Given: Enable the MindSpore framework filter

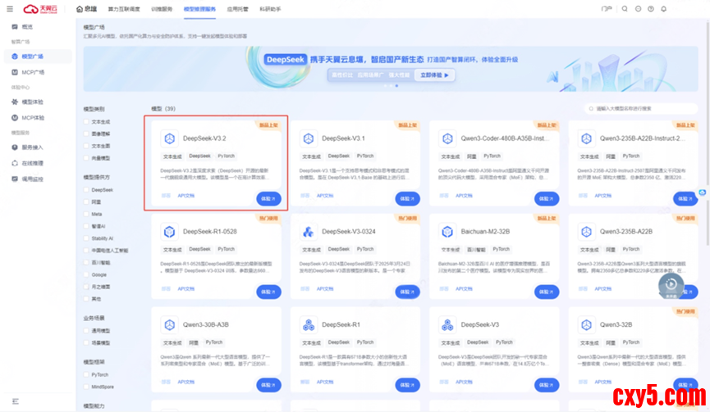Looking at the screenshot, I should pos(86,387).
